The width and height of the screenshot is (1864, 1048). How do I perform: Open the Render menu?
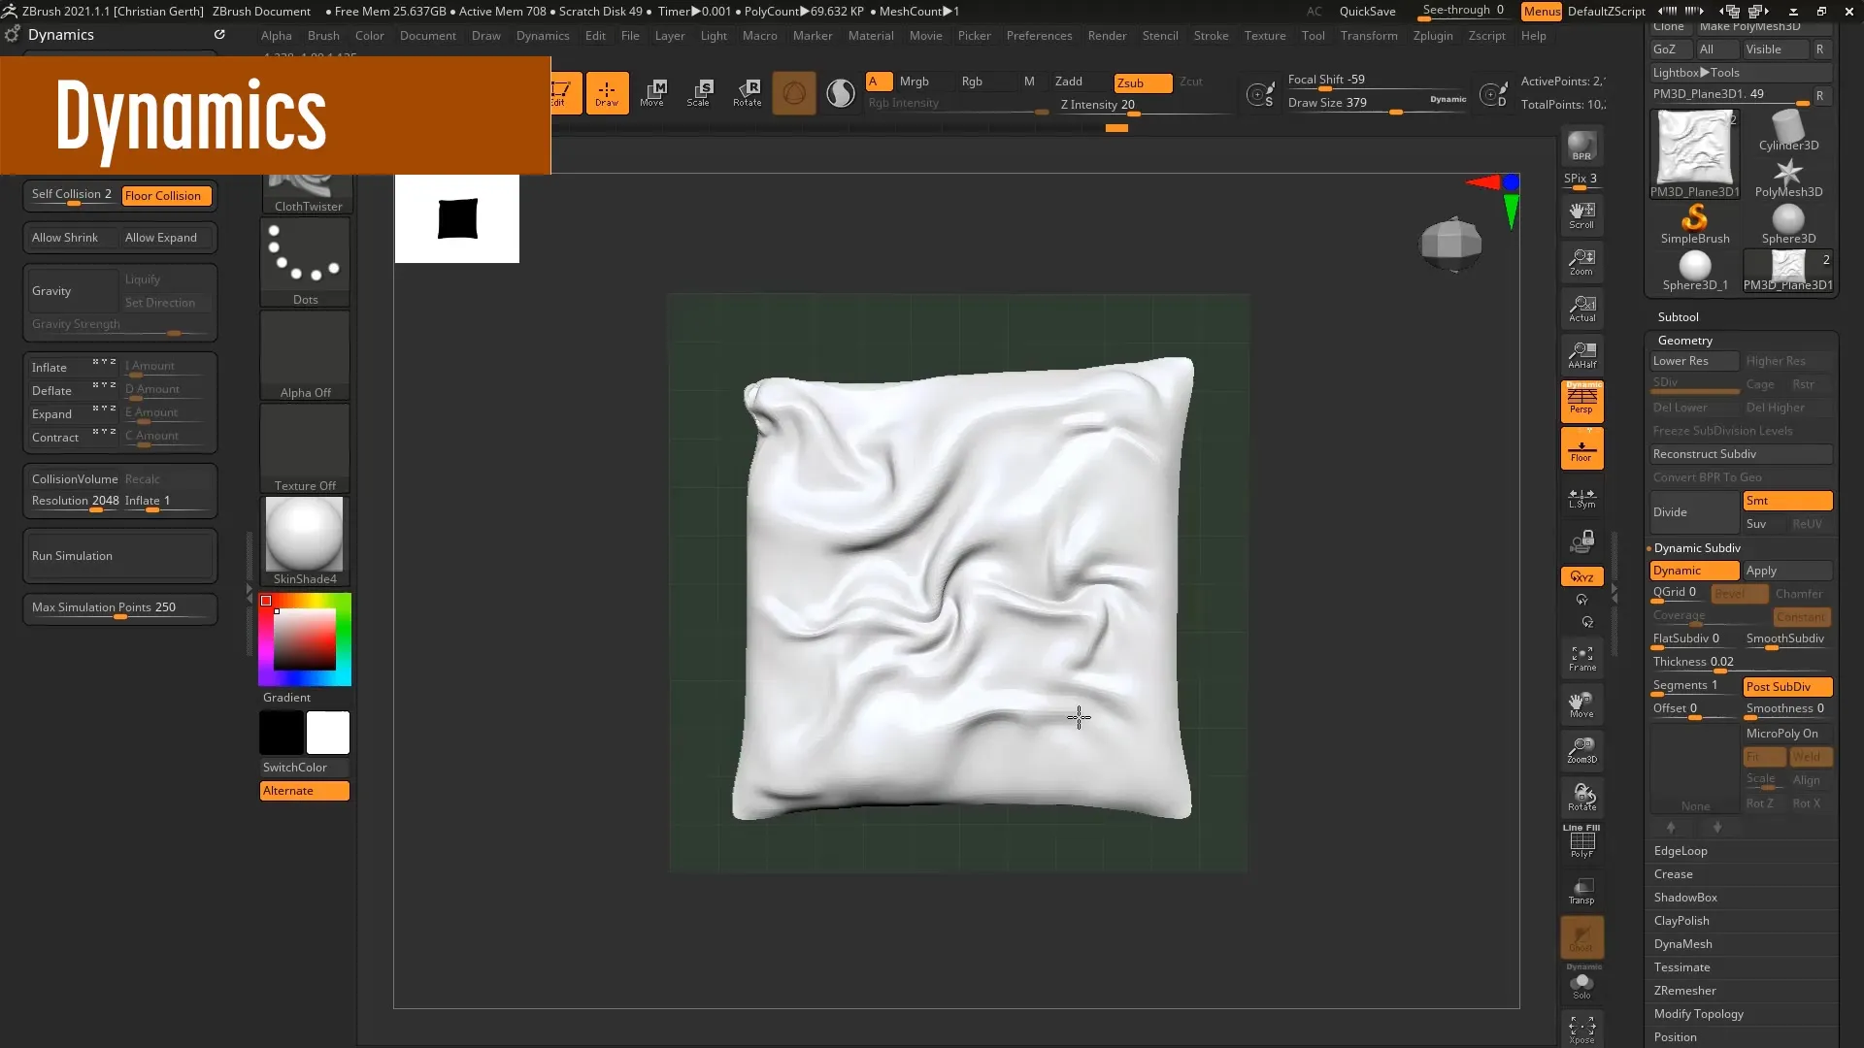(1107, 36)
